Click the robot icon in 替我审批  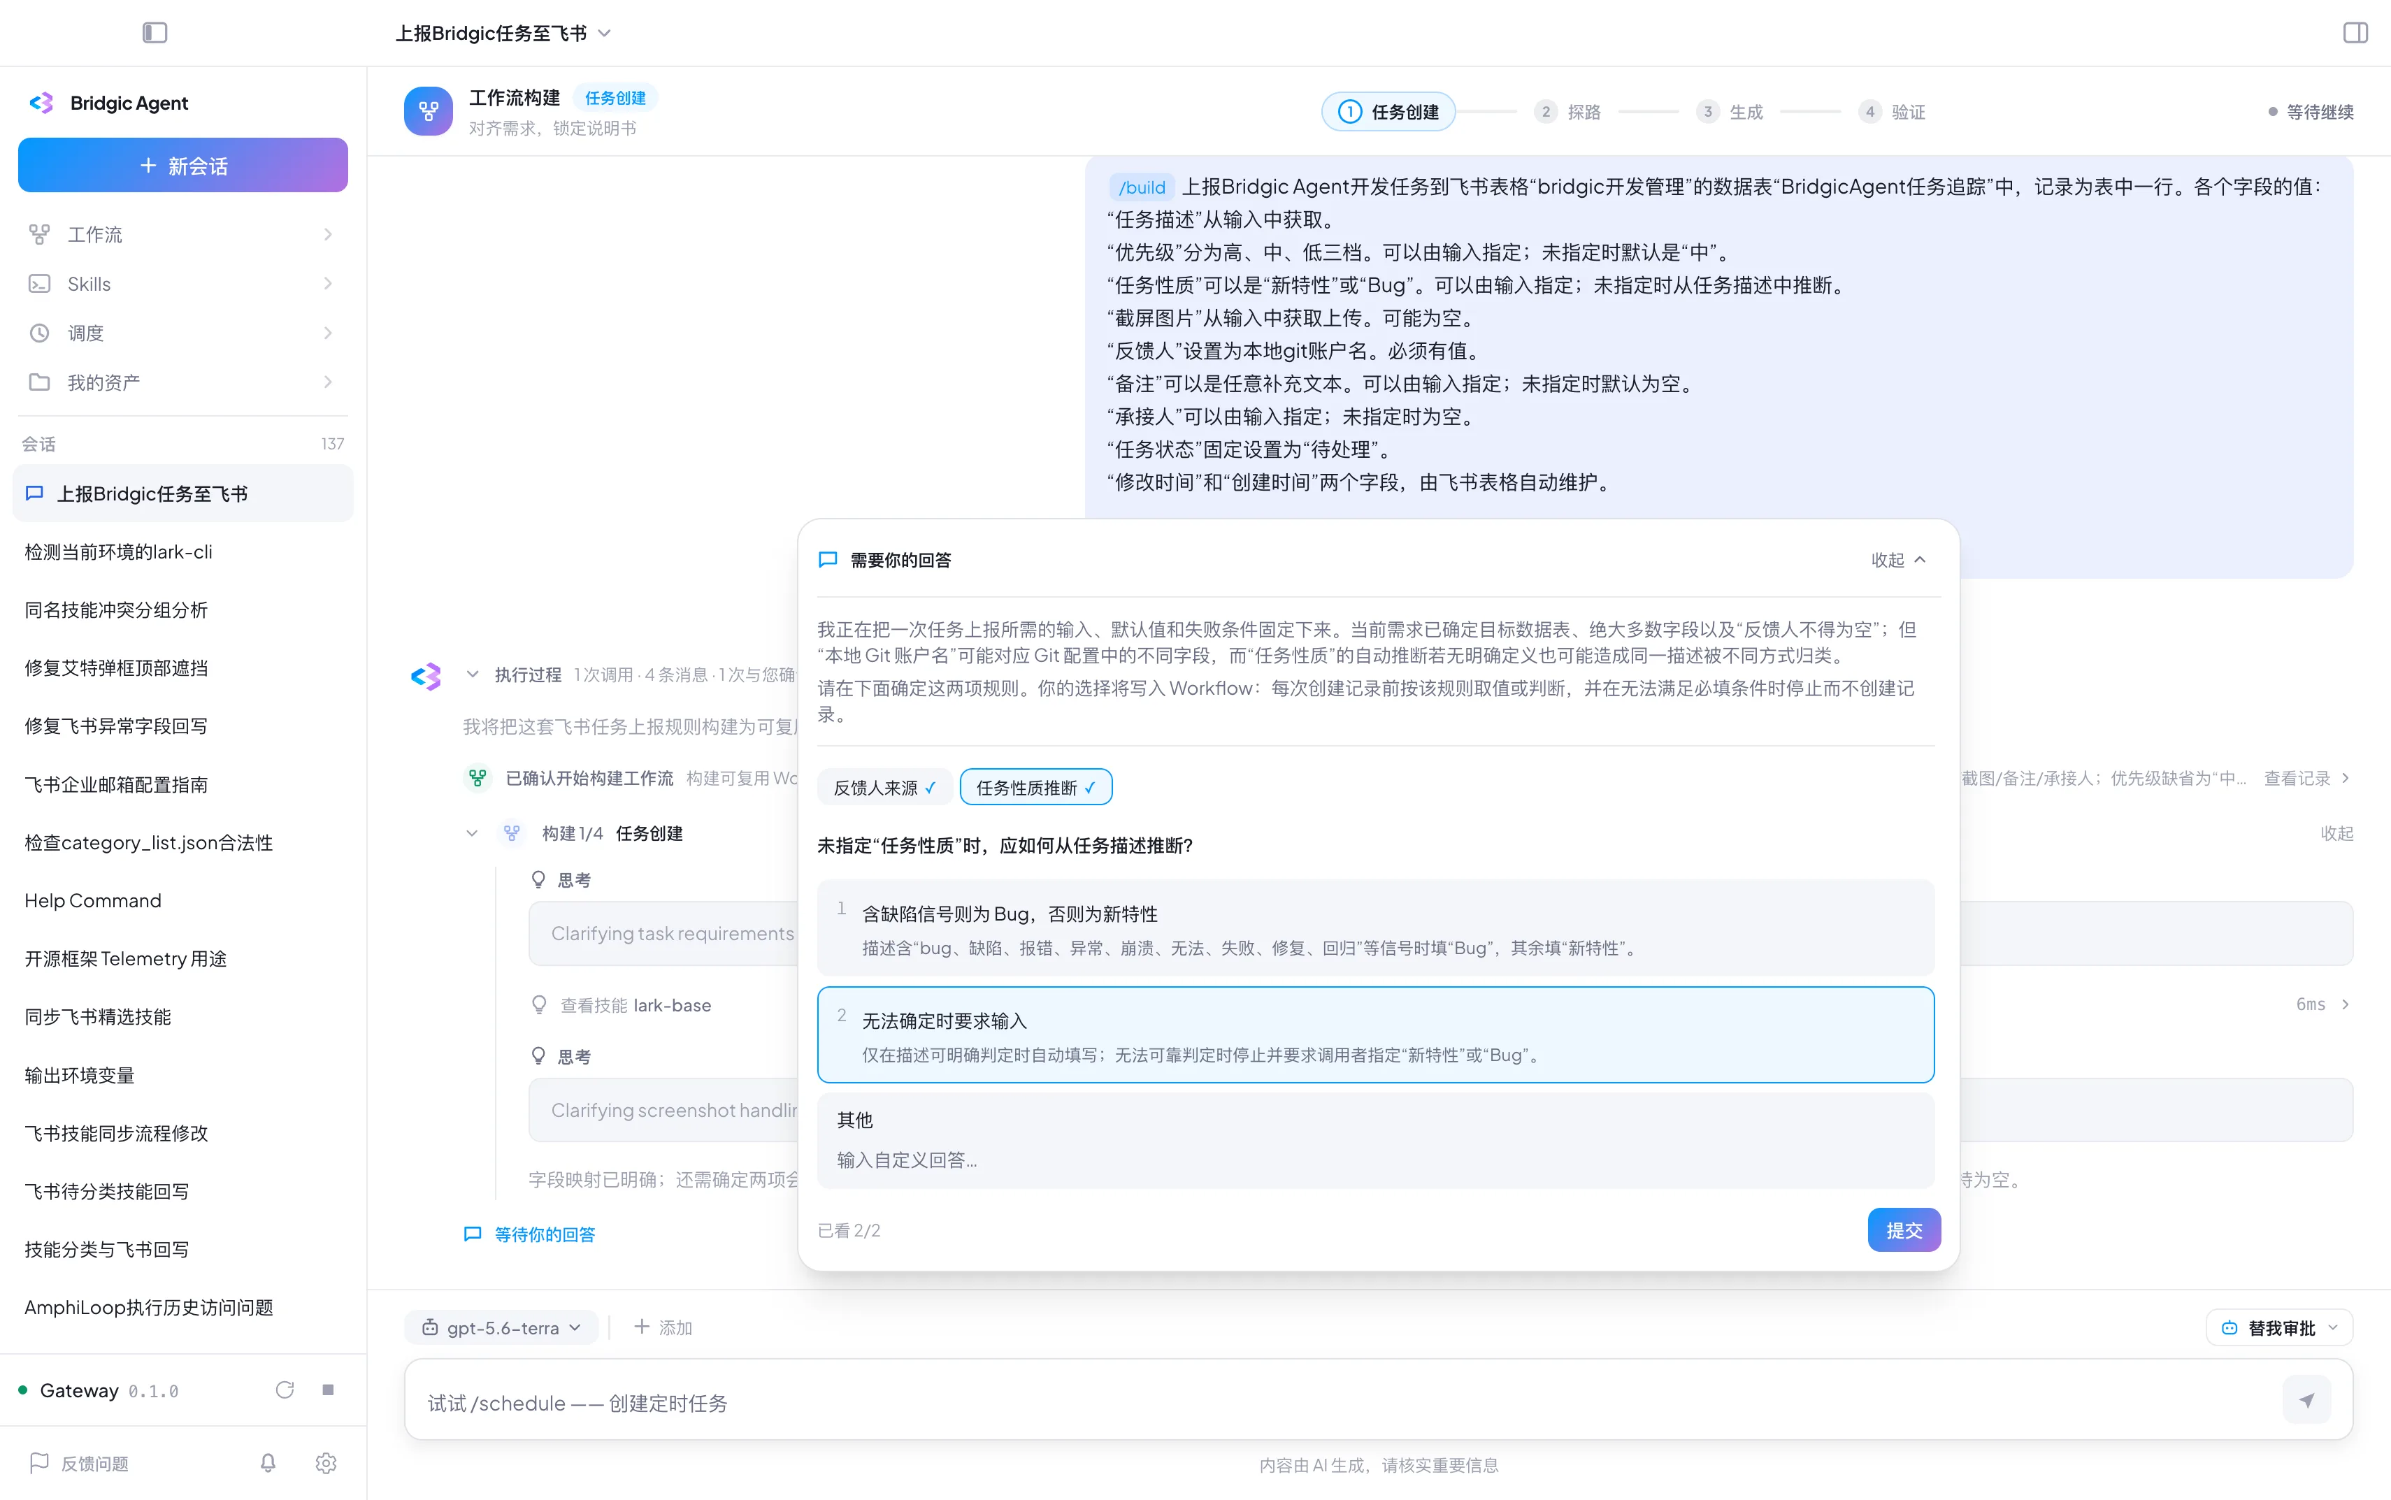pos(2230,1327)
